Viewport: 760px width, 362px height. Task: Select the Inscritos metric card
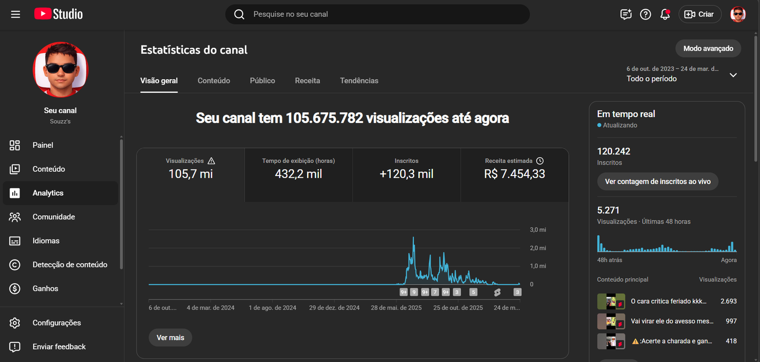click(x=406, y=174)
